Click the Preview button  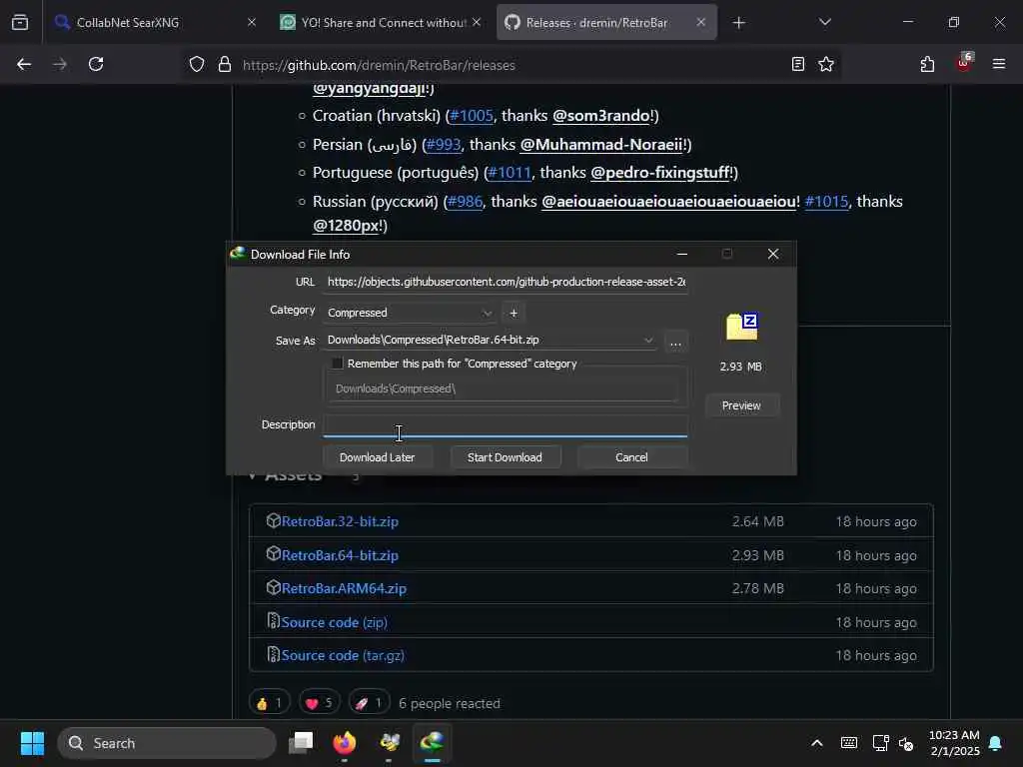[741, 405]
